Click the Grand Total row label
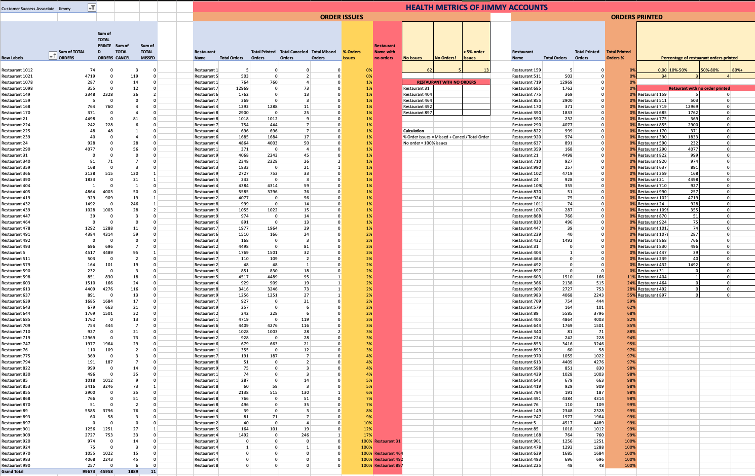Screen dimensions: 755x476 point(13,471)
